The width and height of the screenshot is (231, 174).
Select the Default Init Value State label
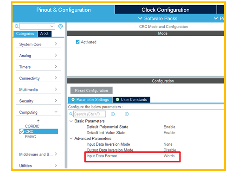tap(106, 133)
